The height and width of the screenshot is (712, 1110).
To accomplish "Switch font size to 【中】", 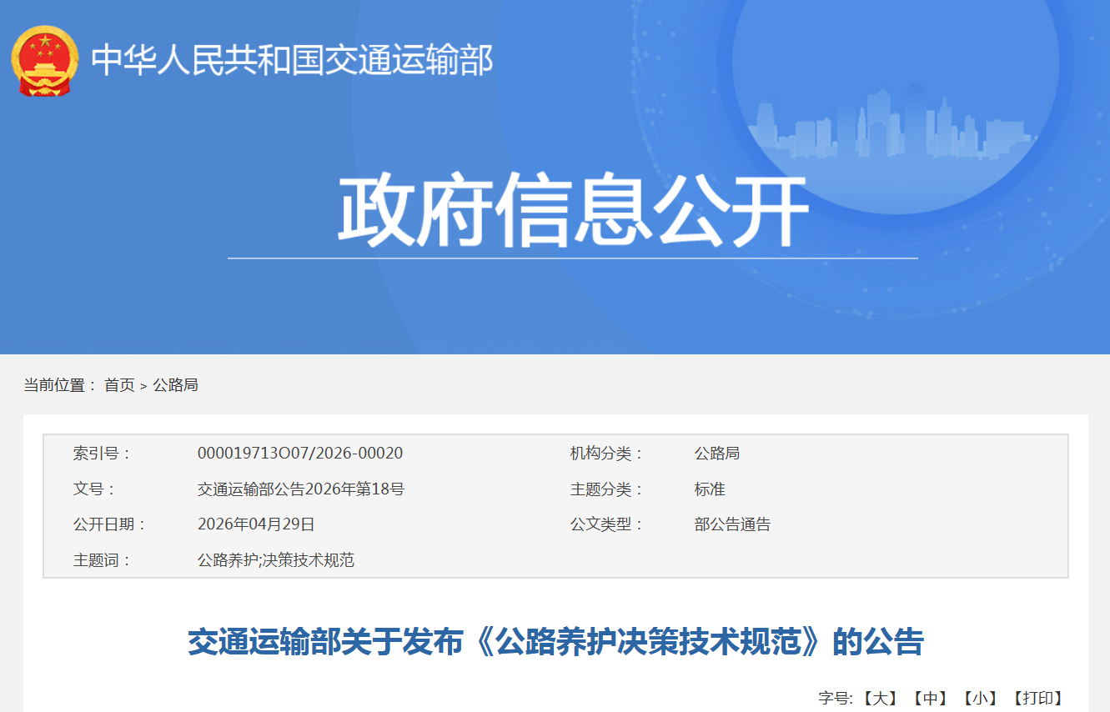I will [929, 699].
